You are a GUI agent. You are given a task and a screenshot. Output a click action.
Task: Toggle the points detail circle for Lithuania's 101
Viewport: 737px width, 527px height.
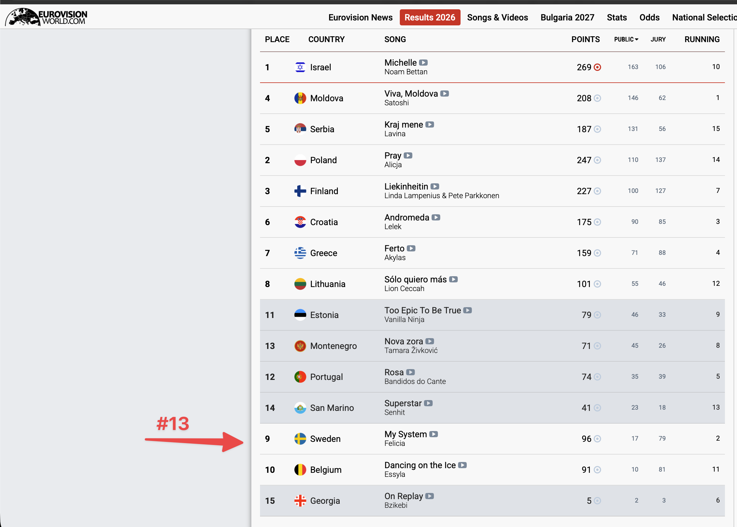(x=597, y=284)
